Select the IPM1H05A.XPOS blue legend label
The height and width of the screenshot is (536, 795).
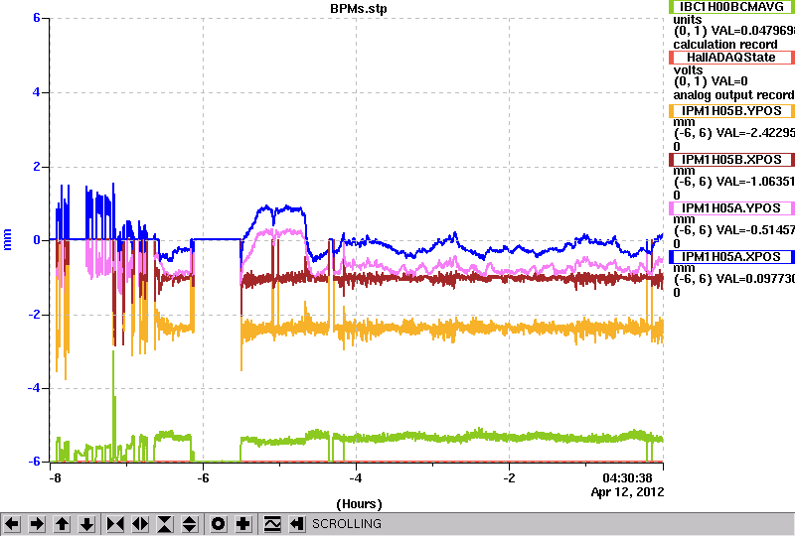(731, 257)
